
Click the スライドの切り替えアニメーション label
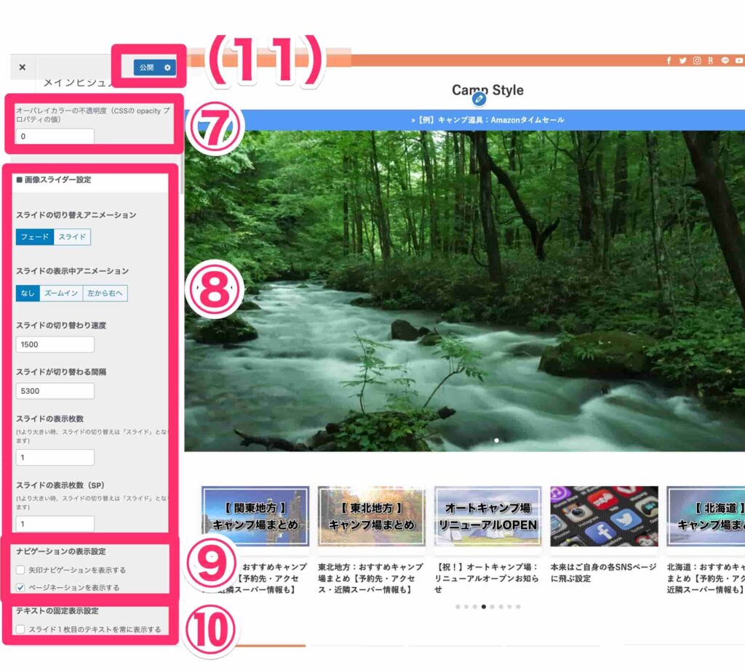[x=76, y=215]
